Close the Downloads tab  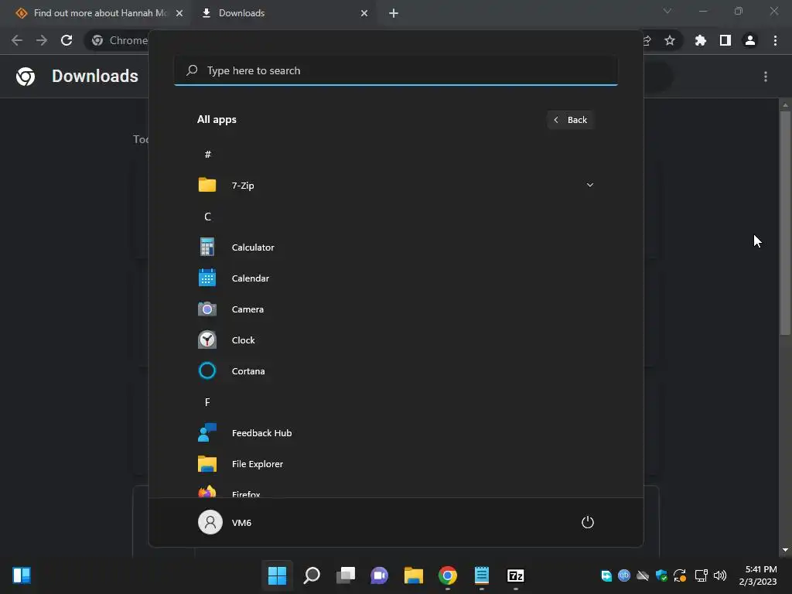364,13
